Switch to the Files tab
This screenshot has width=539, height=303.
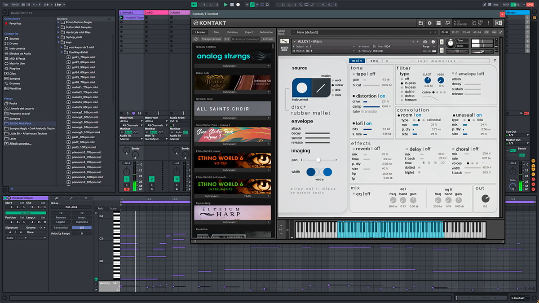click(x=216, y=32)
